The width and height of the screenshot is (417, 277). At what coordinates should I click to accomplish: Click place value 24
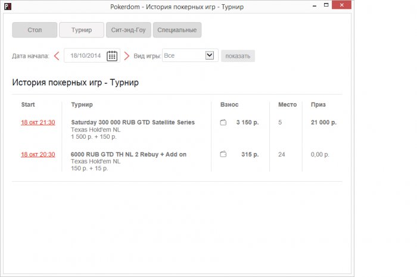click(282, 154)
